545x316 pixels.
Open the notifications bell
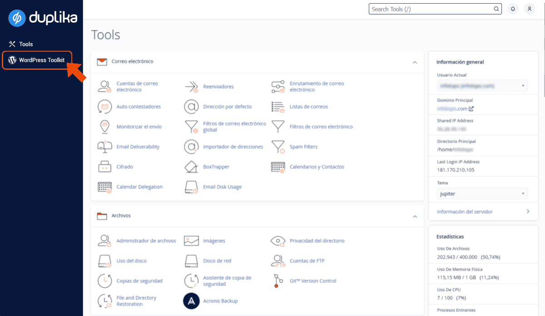[513, 9]
